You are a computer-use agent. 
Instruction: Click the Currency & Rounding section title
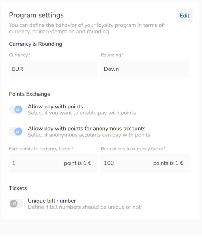[35, 44]
